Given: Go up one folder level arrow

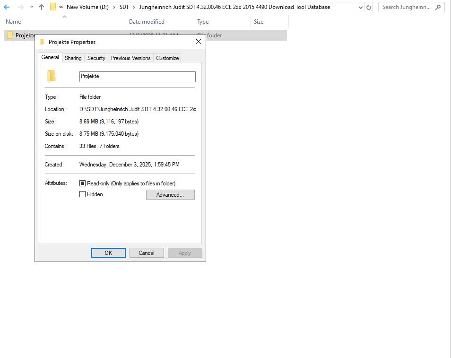Looking at the screenshot, I should click(x=42, y=7).
